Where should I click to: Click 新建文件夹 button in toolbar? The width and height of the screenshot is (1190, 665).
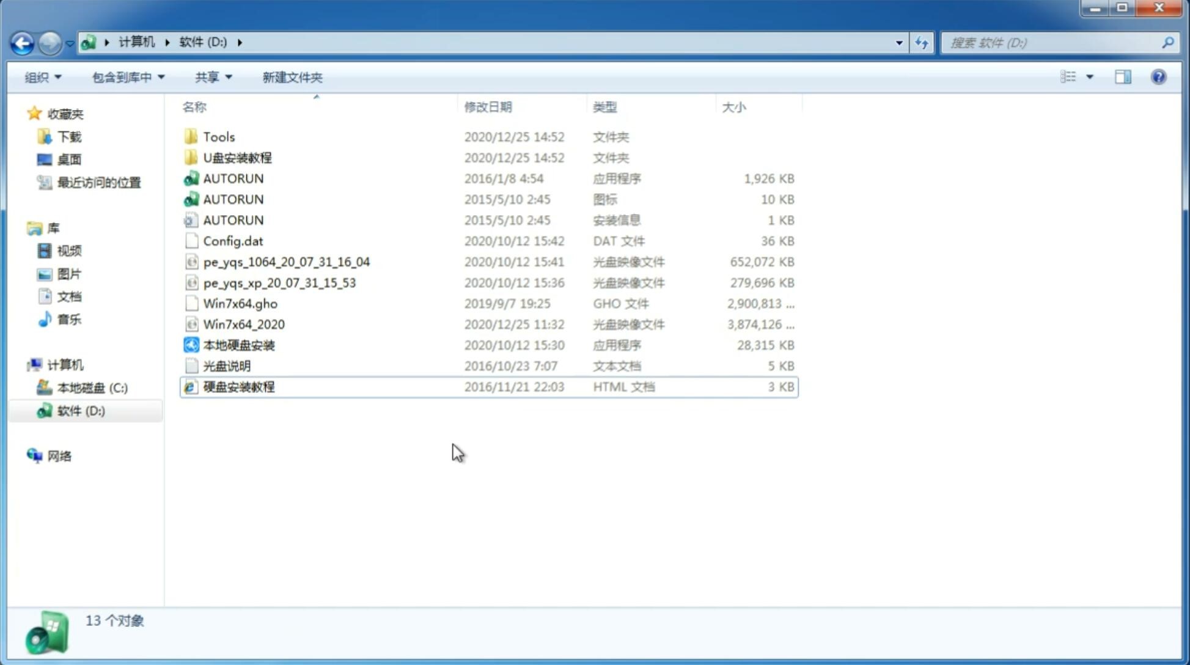coord(293,77)
